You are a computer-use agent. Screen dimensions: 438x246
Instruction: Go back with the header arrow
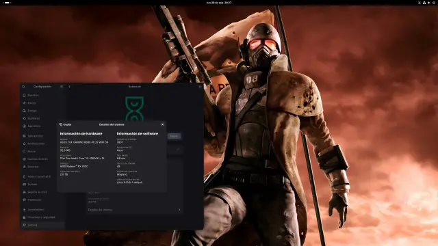point(70,87)
